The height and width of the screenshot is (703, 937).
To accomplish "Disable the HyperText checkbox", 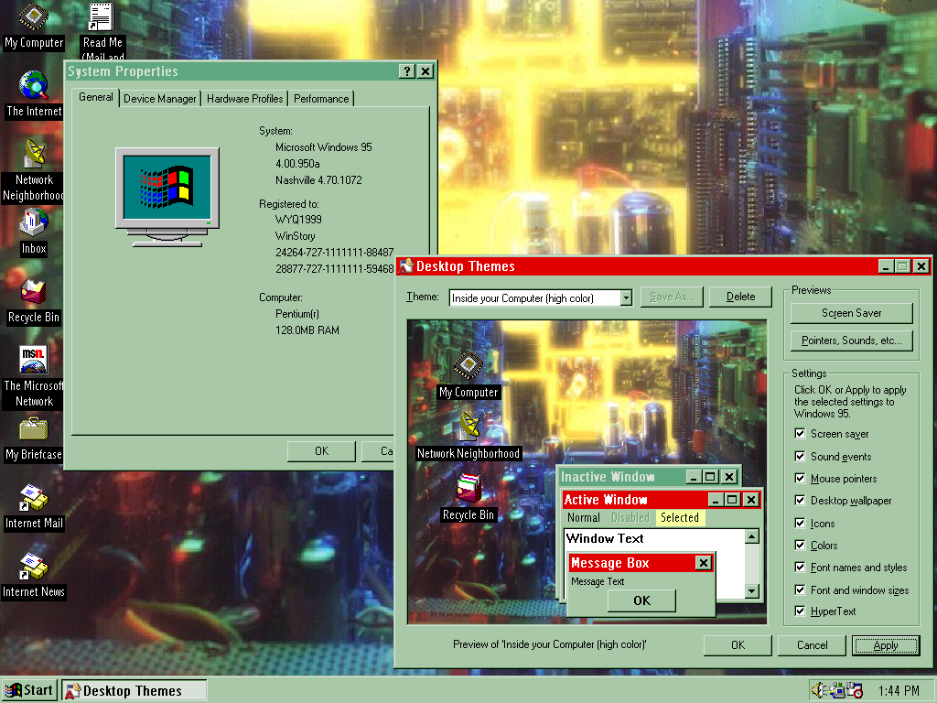I will pyautogui.click(x=800, y=611).
